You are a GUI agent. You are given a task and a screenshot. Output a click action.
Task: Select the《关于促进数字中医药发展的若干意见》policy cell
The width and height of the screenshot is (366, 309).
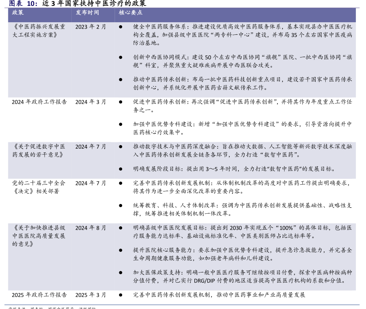pos(39,151)
